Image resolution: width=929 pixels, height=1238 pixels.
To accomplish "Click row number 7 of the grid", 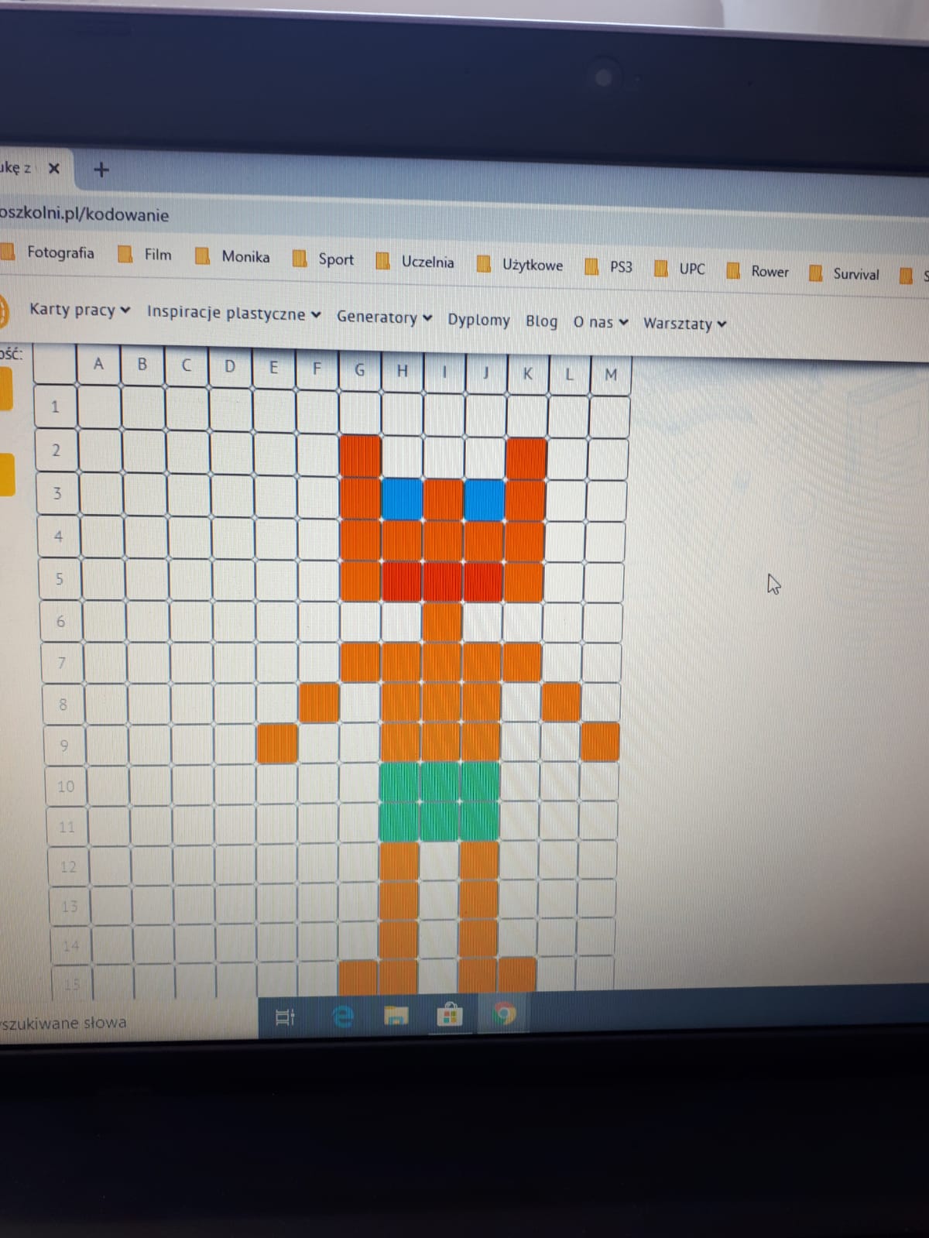I will click(62, 664).
